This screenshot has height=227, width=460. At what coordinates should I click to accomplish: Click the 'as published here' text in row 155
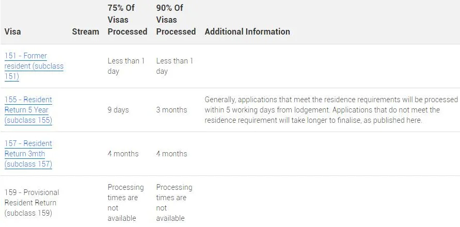[393, 121]
